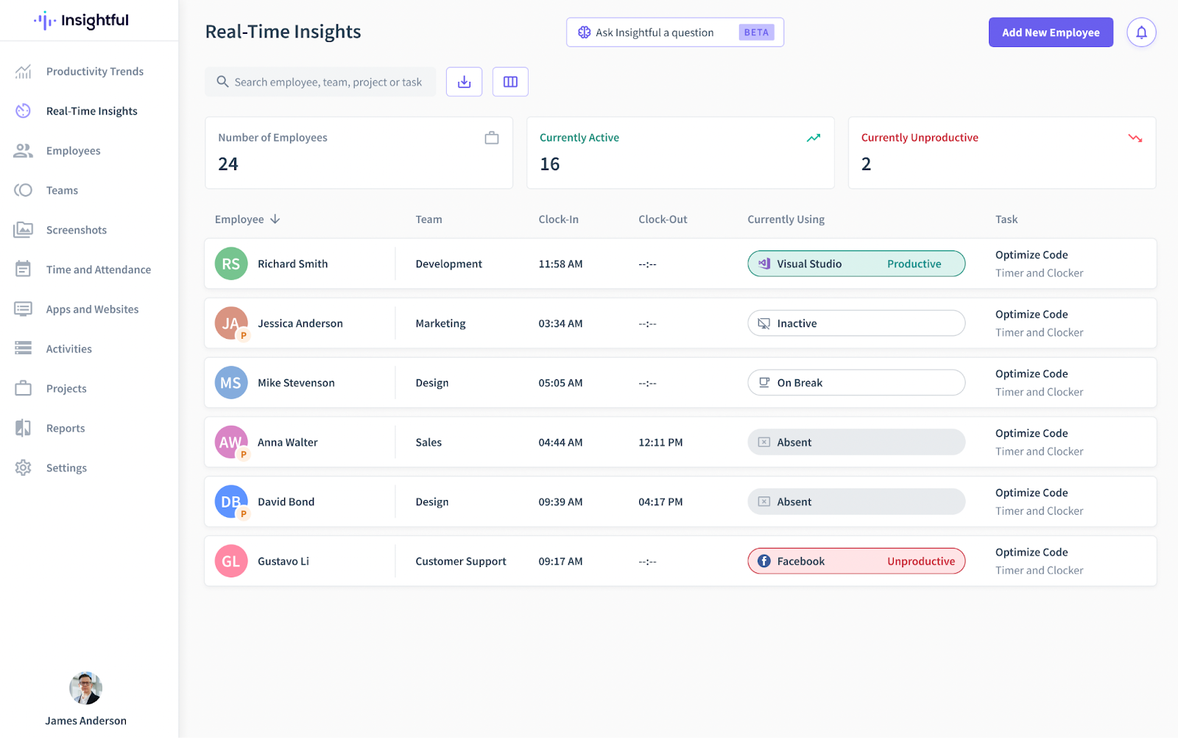Screen dimensions: 1178x738
Task: Go to Time and Attendance
Action: (x=98, y=270)
